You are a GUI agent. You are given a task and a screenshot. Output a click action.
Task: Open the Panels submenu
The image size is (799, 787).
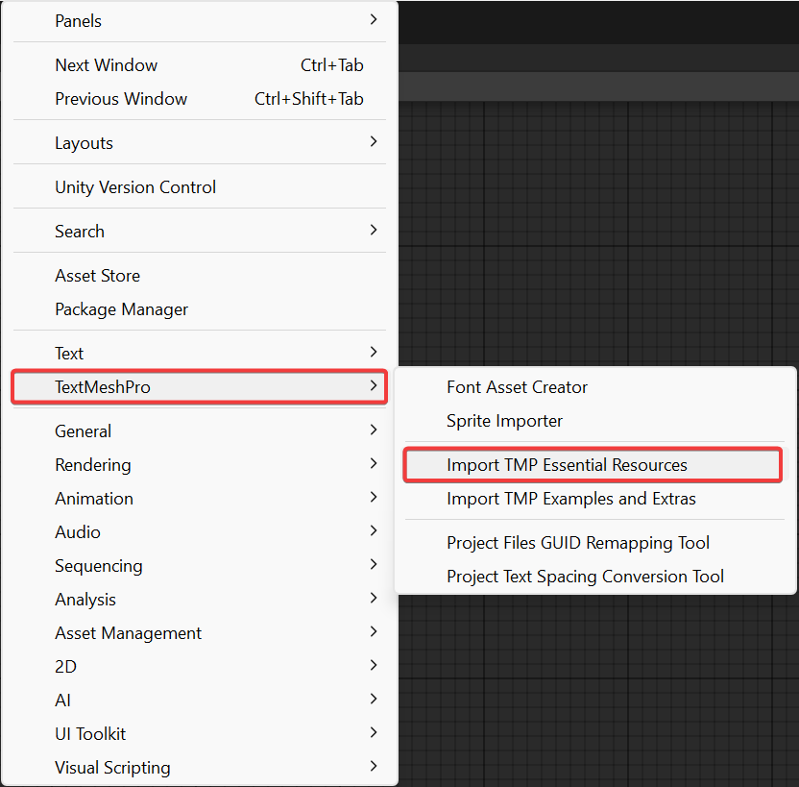click(79, 21)
